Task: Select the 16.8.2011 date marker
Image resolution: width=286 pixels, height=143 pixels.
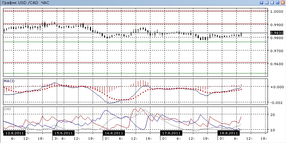Action: point(114,133)
